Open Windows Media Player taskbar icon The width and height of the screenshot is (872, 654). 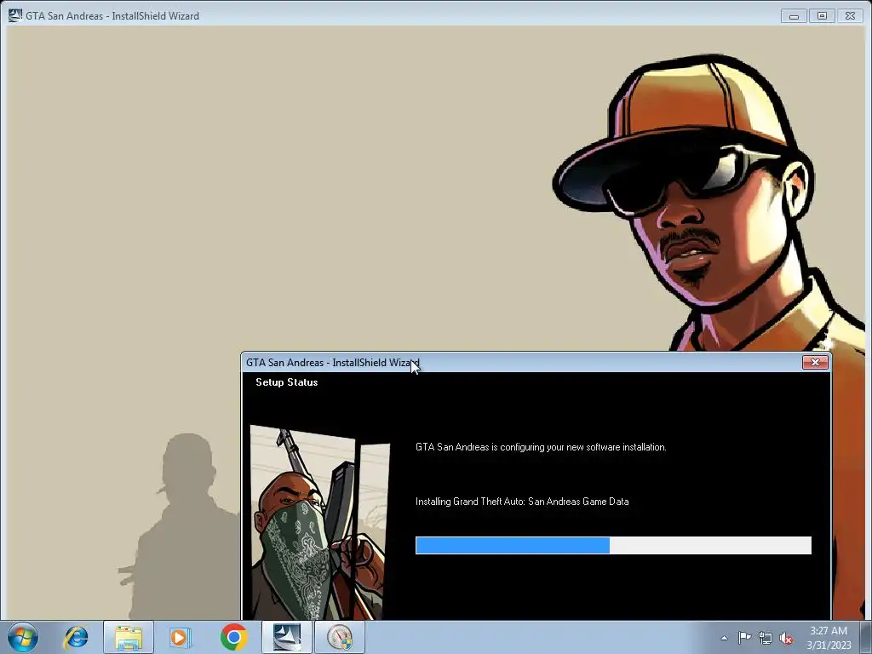(180, 637)
